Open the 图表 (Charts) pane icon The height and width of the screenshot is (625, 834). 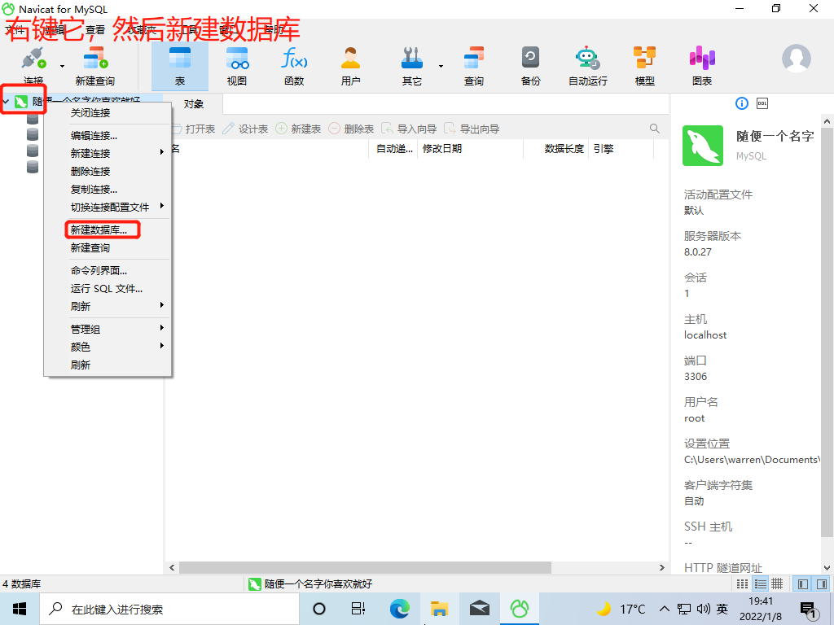coord(700,65)
